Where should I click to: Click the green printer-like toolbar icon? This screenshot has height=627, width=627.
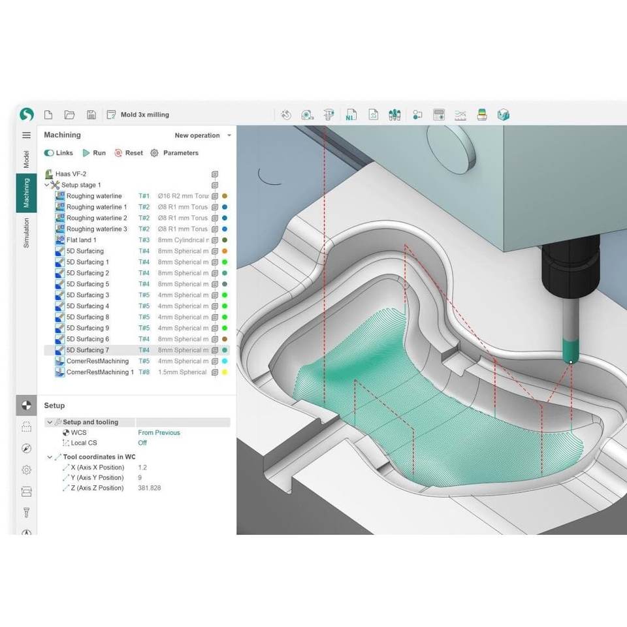[x=482, y=115]
